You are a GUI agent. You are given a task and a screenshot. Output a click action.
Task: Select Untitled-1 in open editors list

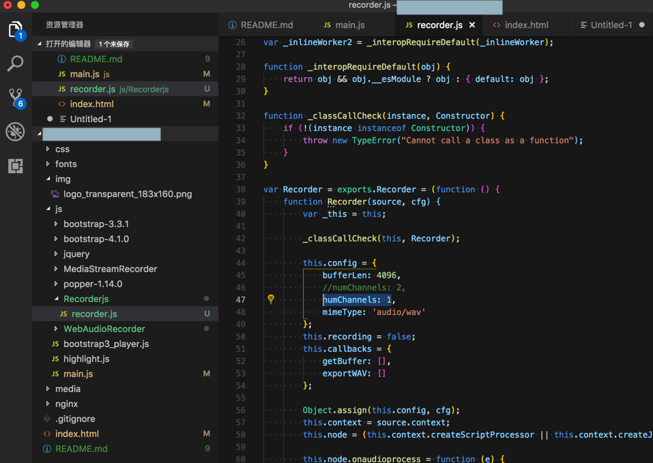tap(90, 119)
